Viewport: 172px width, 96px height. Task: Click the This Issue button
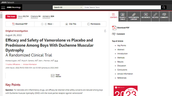click(x=11, y=17)
